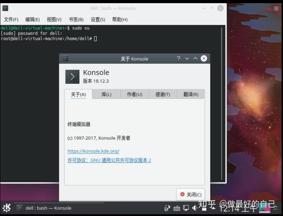
Task: Open the audio volume tray icon
Action: pos(195,208)
